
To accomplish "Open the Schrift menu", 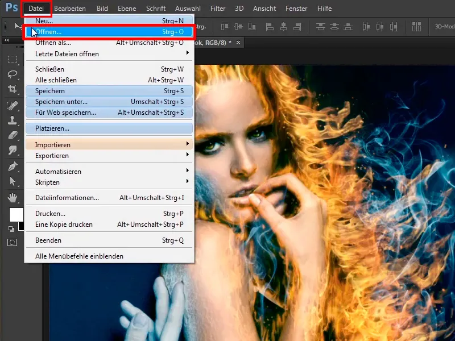I will coord(156,9).
